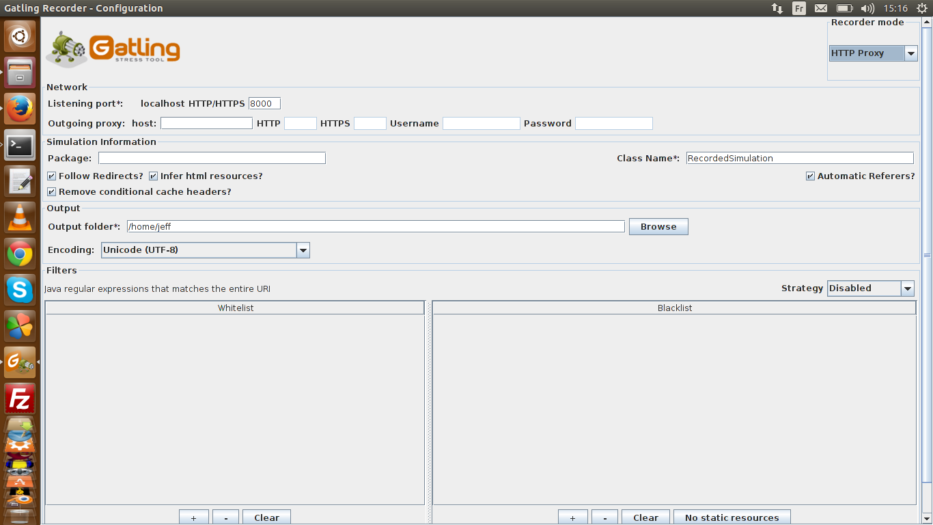Open the Files manager icon

(20, 72)
